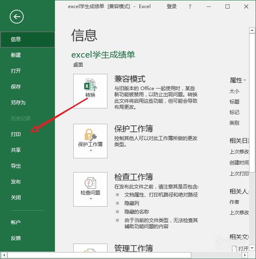This screenshot has height=259, width=256.
Task: Click the 桌面 location text
Action: (x=78, y=65)
